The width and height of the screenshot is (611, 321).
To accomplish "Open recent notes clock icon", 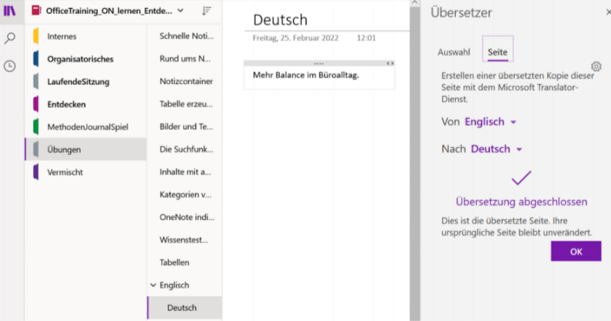I will coord(10,66).
